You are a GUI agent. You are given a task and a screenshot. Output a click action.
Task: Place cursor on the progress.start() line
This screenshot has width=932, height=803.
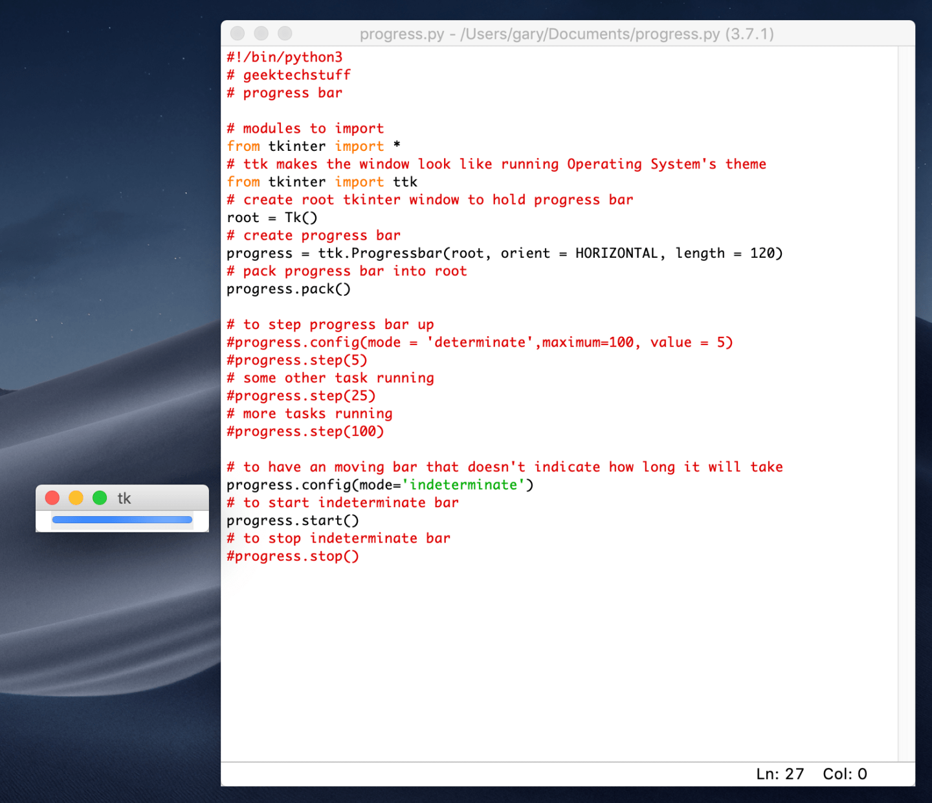293,521
